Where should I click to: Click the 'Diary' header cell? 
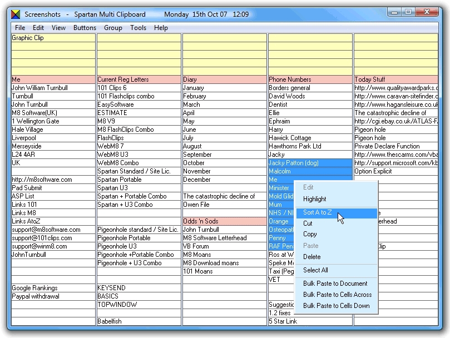224,79
